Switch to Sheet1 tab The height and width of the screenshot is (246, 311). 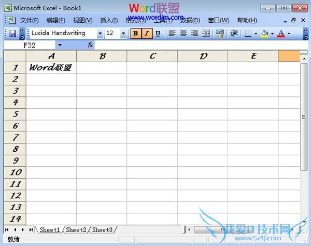[50, 230]
